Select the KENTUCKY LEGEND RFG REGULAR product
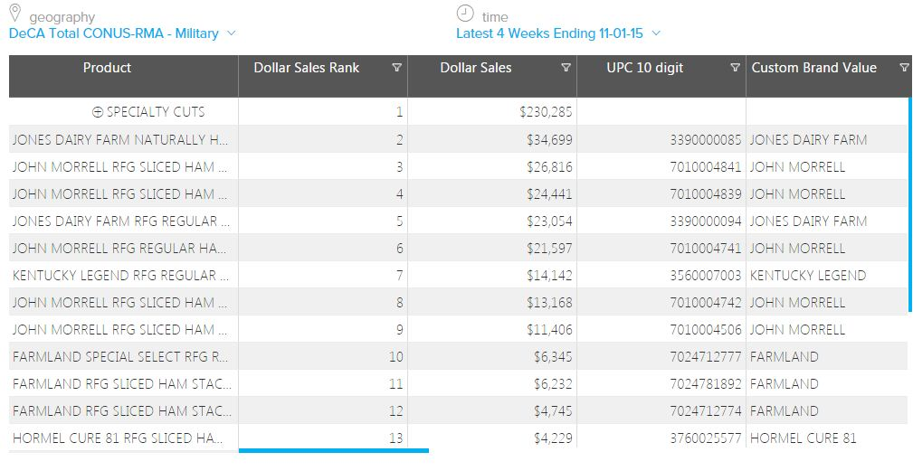Viewport: 913px width, 471px height. [115, 275]
